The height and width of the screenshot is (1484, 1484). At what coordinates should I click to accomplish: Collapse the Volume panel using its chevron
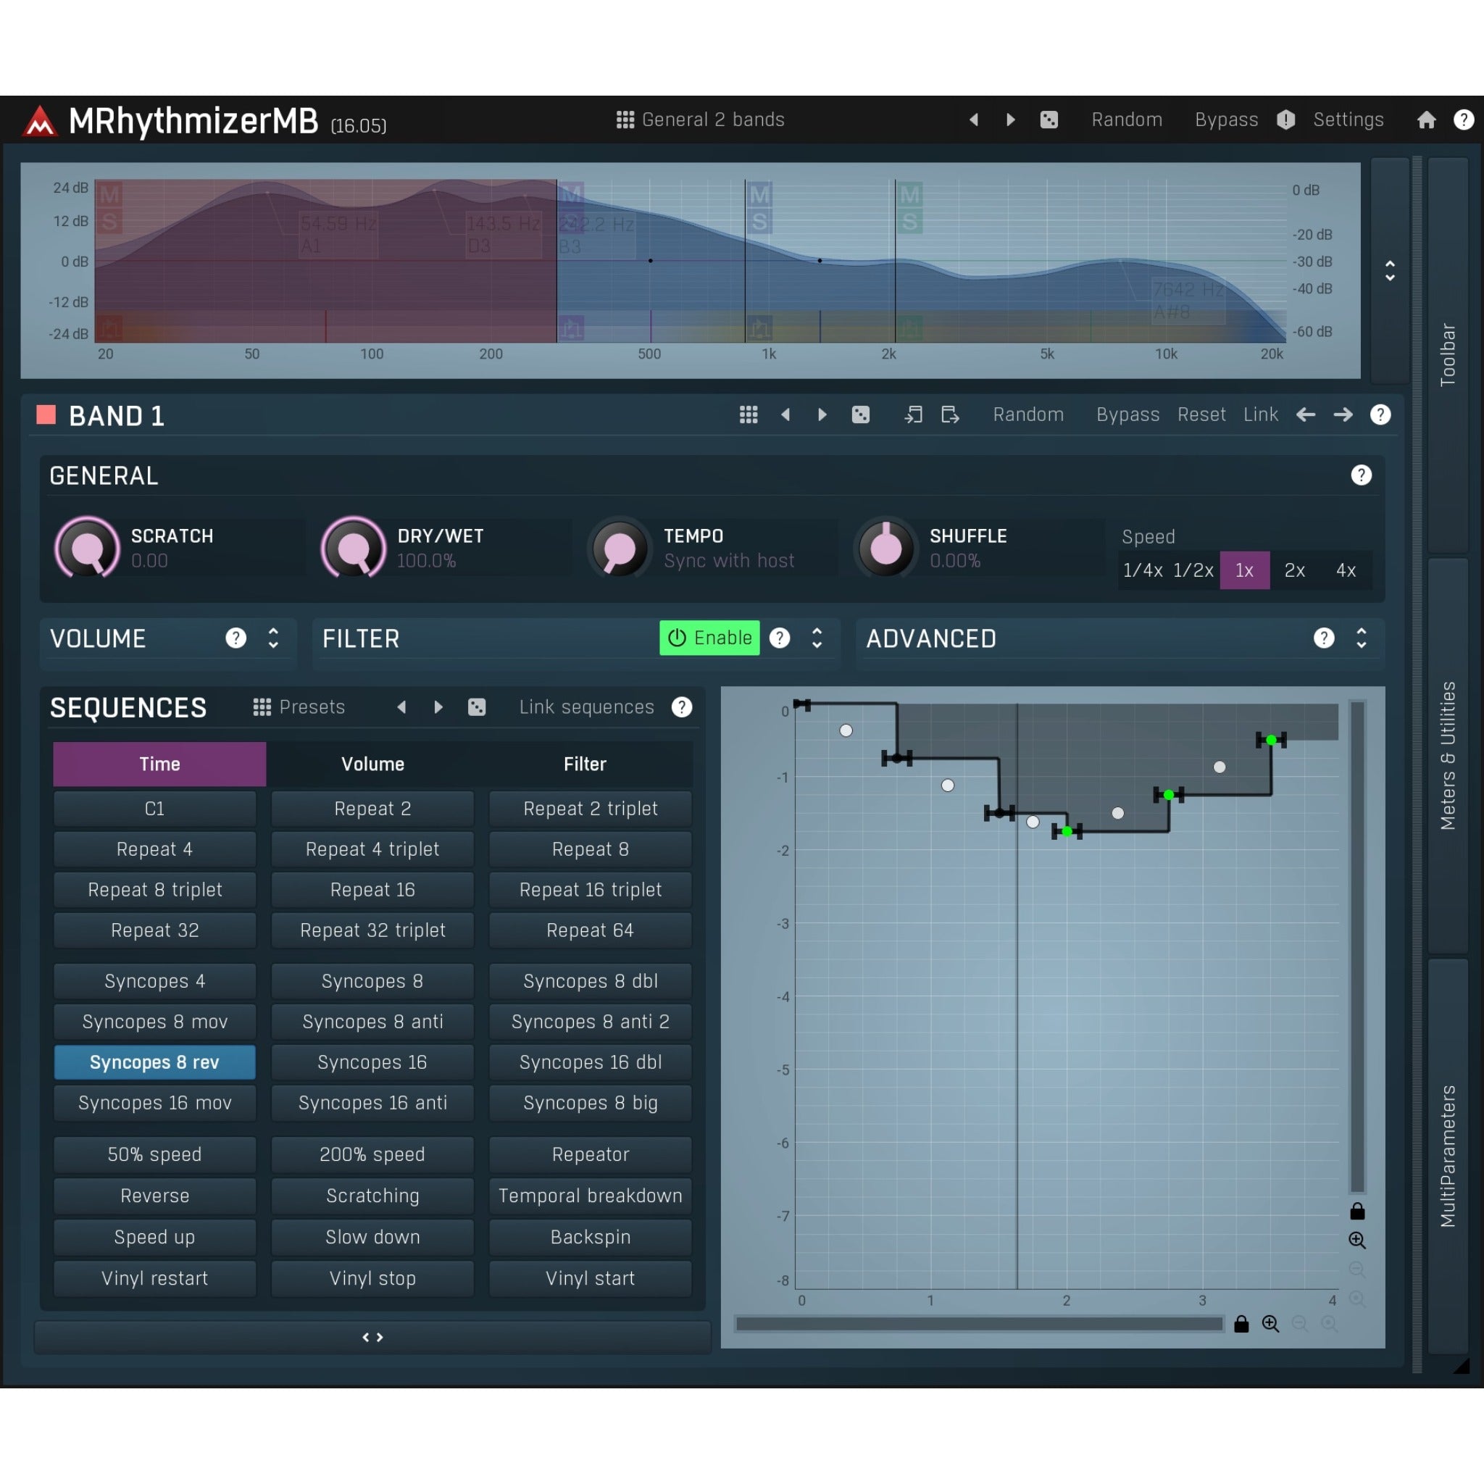(272, 638)
